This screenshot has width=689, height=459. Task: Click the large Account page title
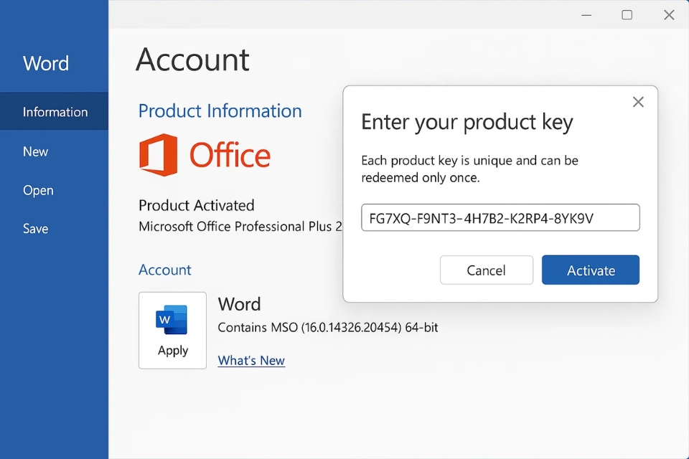(192, 60)
